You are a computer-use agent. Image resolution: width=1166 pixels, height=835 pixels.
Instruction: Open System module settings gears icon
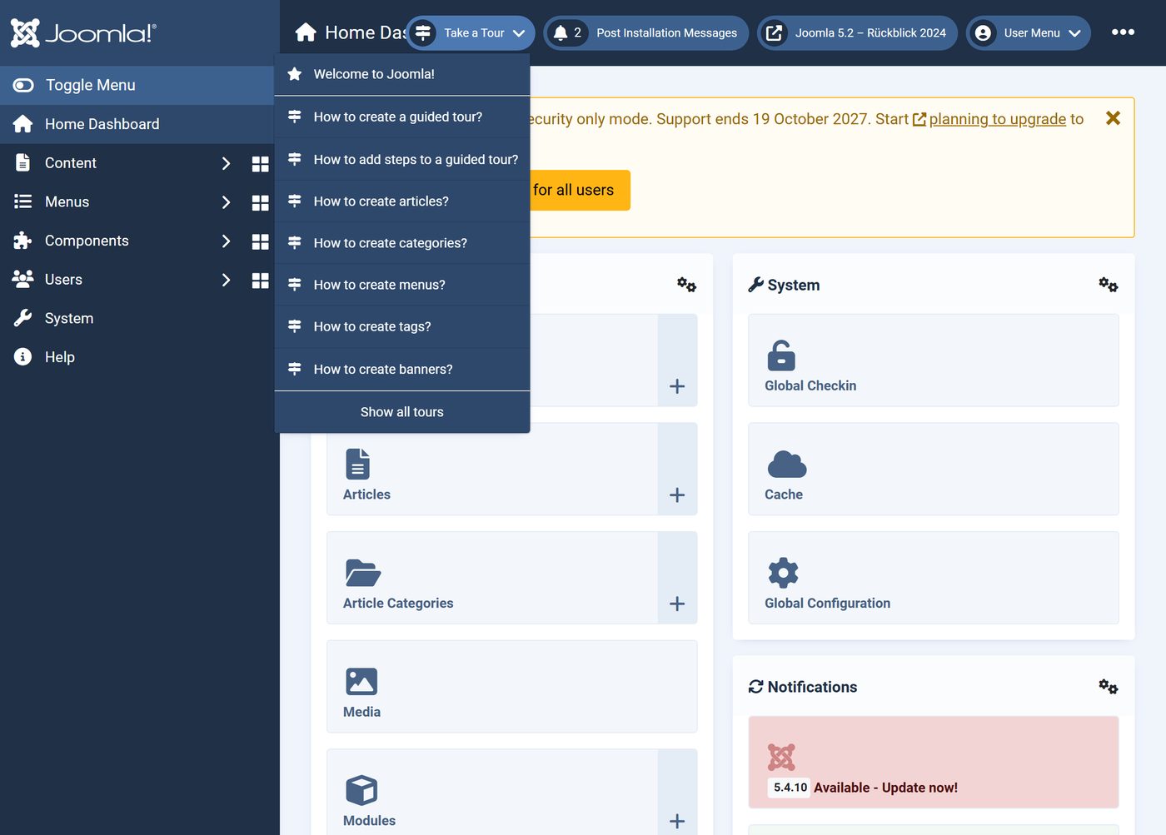click(1108, 285)
